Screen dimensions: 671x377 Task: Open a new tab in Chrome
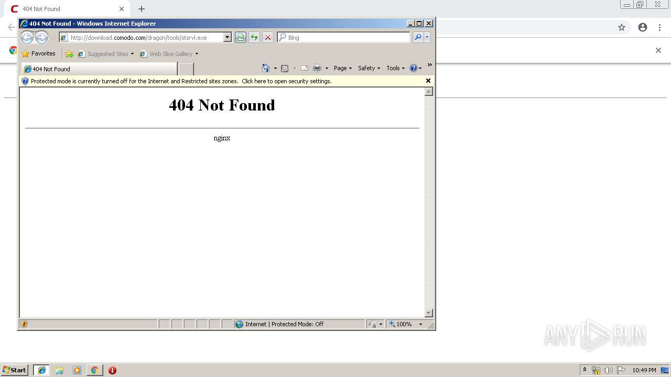tap(142, 9)
